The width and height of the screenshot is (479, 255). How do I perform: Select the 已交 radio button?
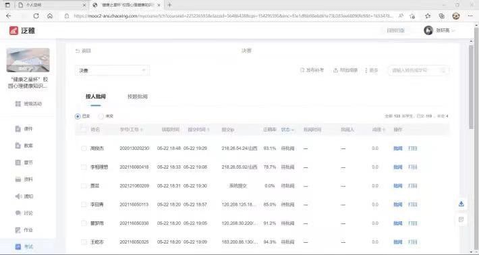[78, 116]
